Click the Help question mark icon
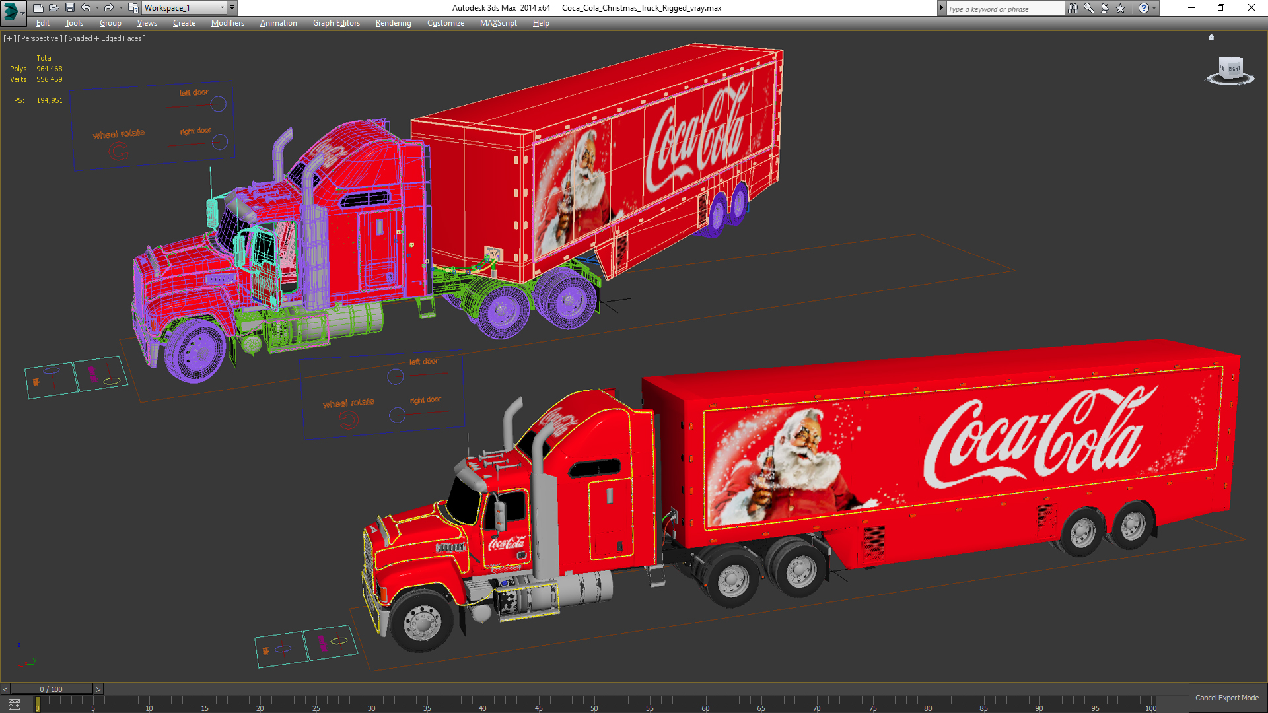Image resolution: width=1268 pixels, height=713 pixels. (x=1144, y=8)
